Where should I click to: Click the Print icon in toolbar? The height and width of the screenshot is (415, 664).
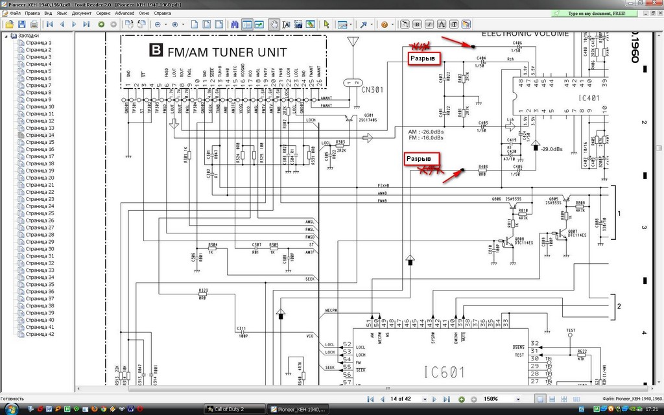34,25
